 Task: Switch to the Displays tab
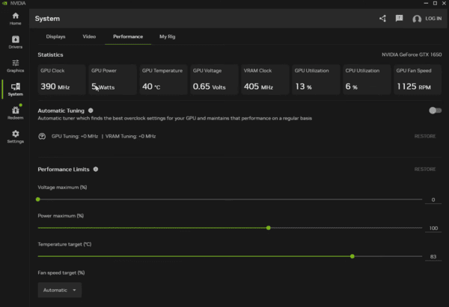click(x=55, y=36)
